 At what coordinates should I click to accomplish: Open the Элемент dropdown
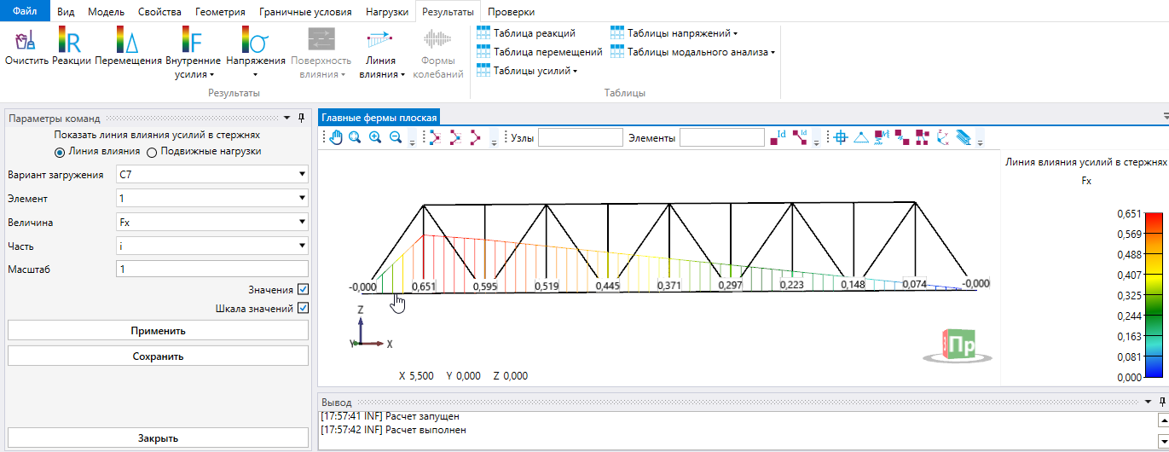[x=212, y=199]
